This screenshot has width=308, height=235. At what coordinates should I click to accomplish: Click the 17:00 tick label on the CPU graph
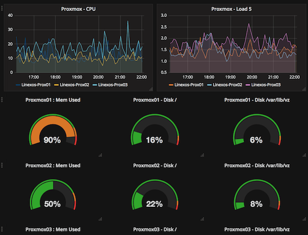tap(34, 77)
